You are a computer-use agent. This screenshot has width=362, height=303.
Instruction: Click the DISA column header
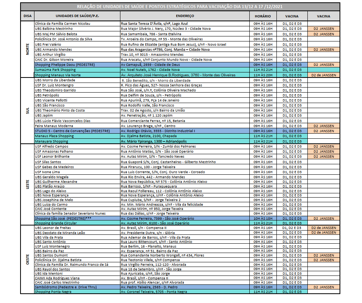point(27,16)
